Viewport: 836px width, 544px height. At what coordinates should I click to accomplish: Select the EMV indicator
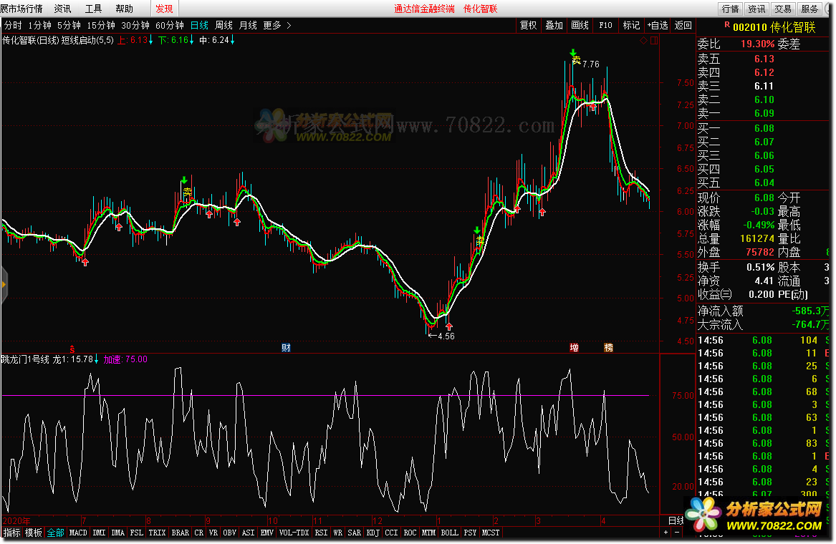pyautogui.click(x=267, y=533)
